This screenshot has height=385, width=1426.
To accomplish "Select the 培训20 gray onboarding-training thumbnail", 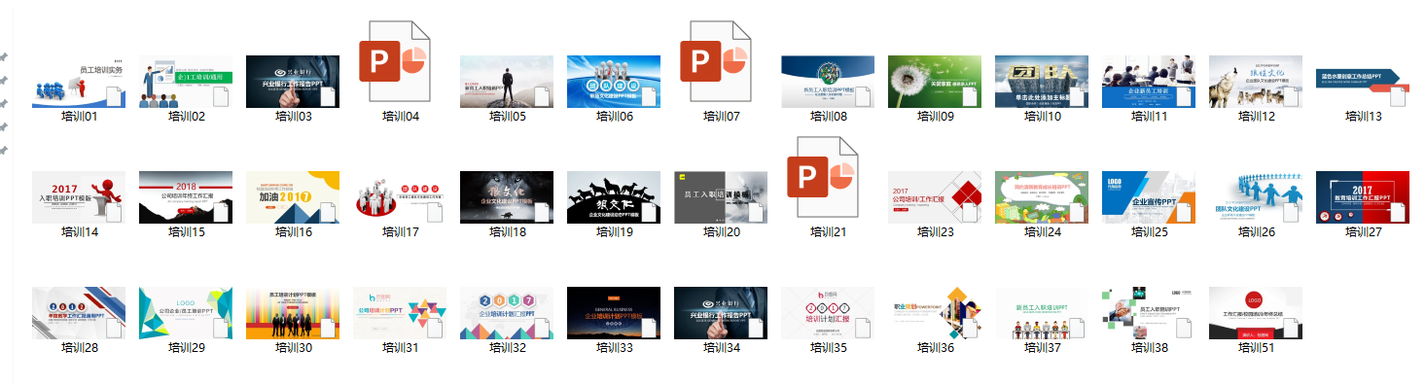I will click(x=721, y=197).
